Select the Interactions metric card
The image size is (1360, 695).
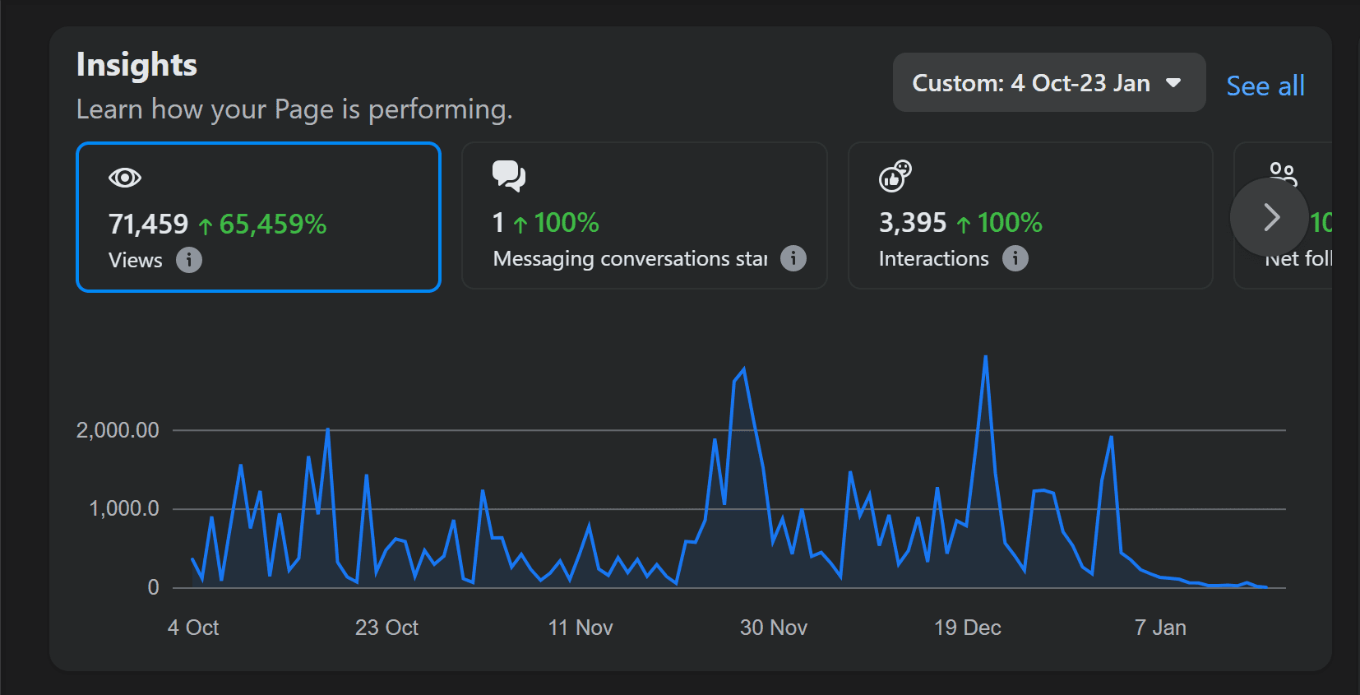click(x=1030, y=215)
